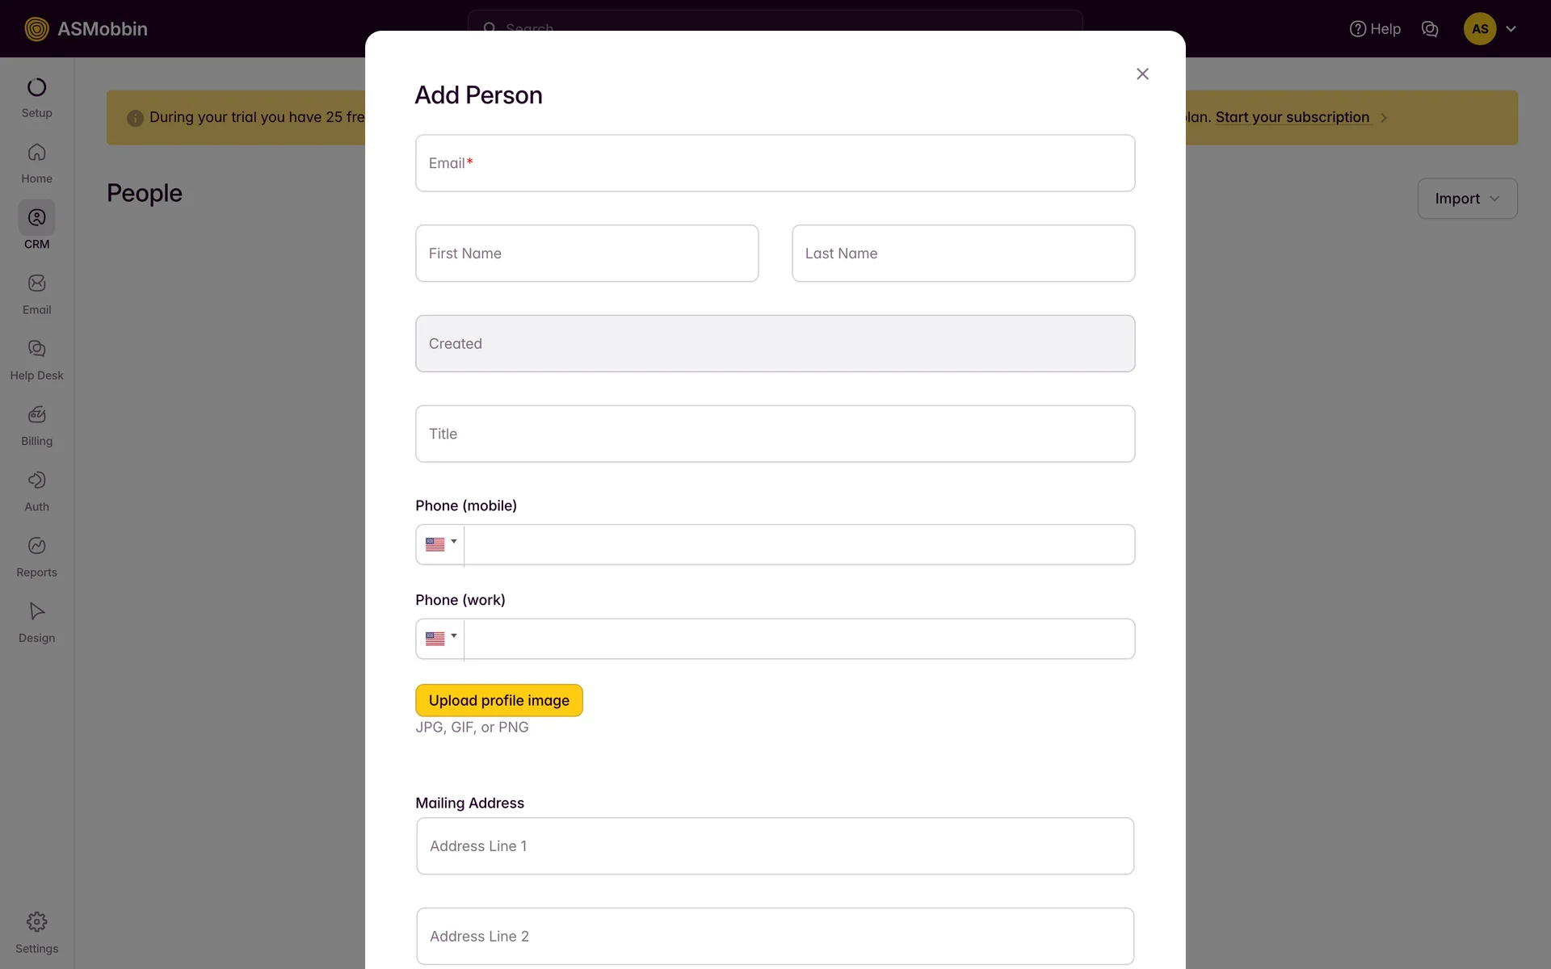Focus the Email input field

click(x=775, y=163)
